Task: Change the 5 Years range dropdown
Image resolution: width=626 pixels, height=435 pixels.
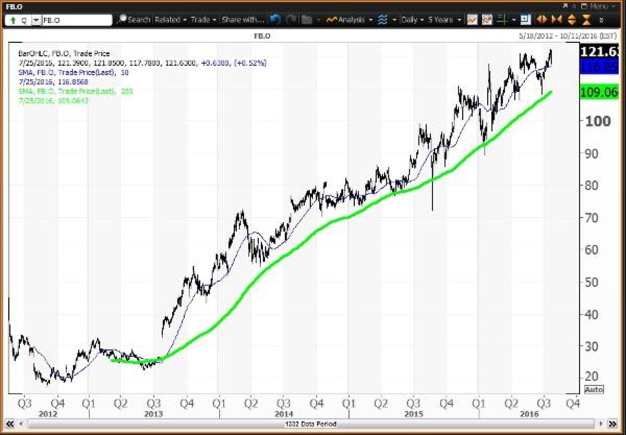Action: pyautogui.click(x=445, y=20)
